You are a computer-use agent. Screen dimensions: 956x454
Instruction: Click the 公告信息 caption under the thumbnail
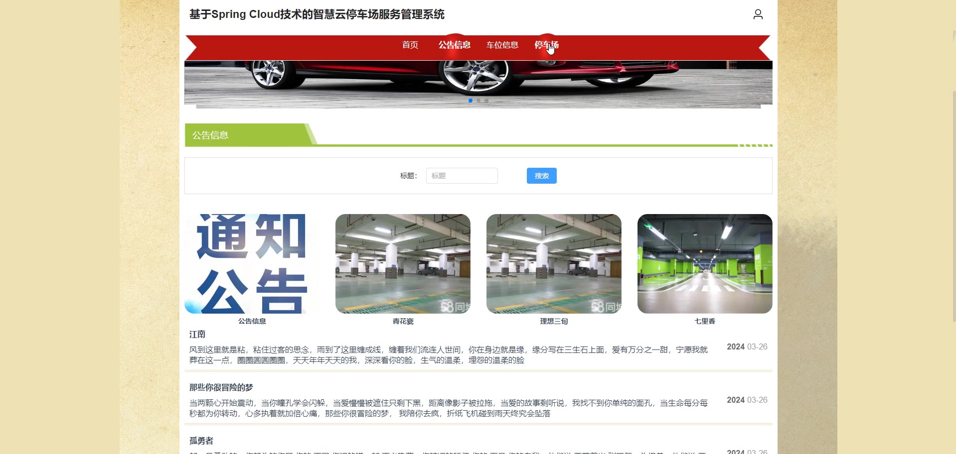(252, 321)
